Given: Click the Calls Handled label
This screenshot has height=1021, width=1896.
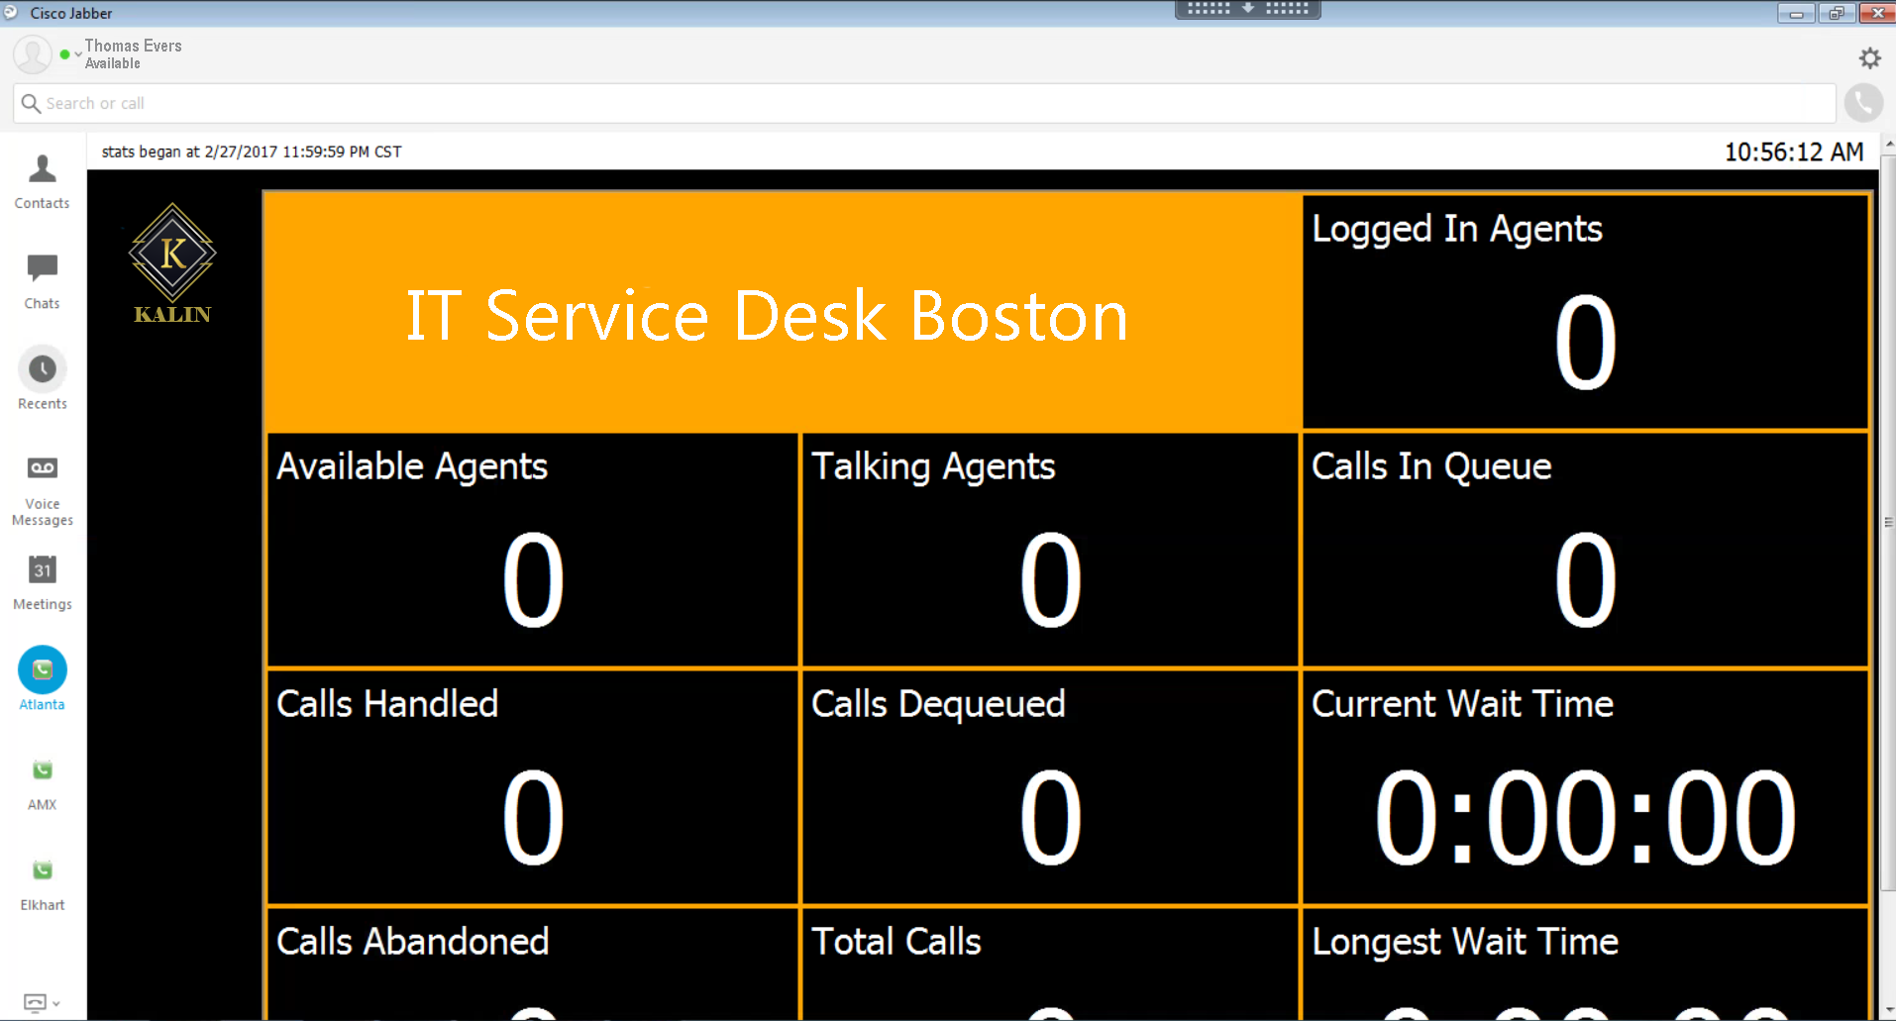Looking at the screenshot, I should [387, 704].
